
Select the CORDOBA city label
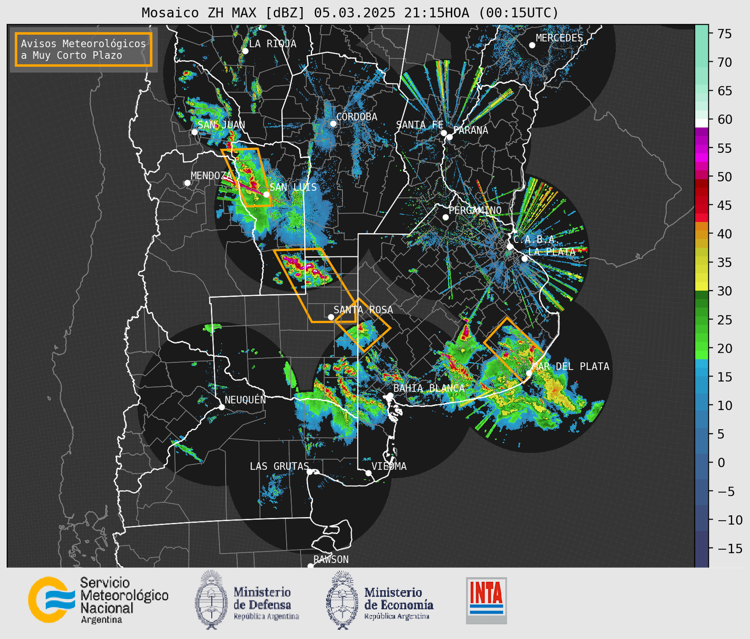click(357, 116)
